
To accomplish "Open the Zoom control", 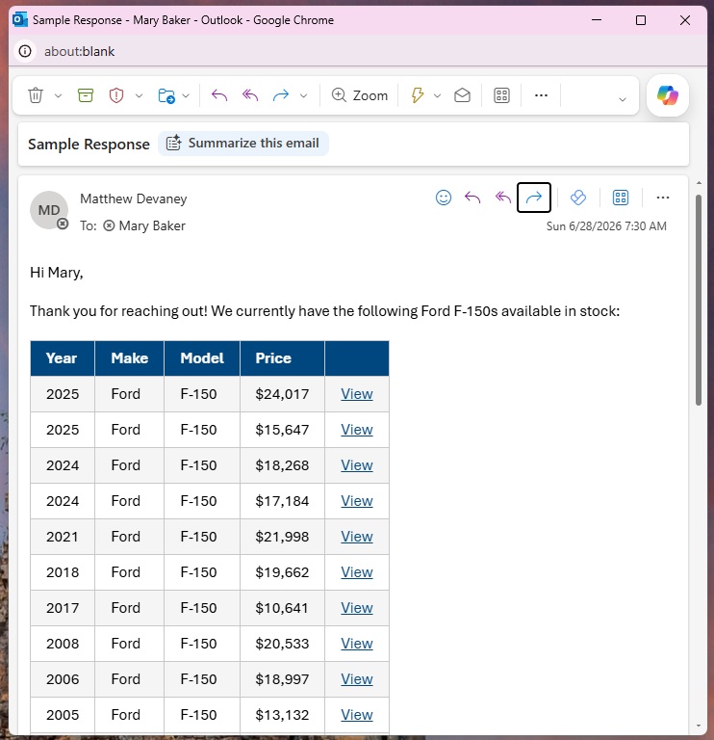I will pyautogui.click(x=360, y=95).
